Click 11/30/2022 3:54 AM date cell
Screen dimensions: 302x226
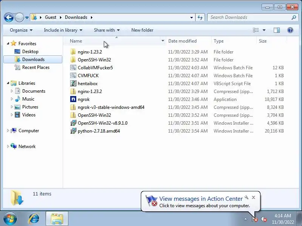(x=188, y=131)
